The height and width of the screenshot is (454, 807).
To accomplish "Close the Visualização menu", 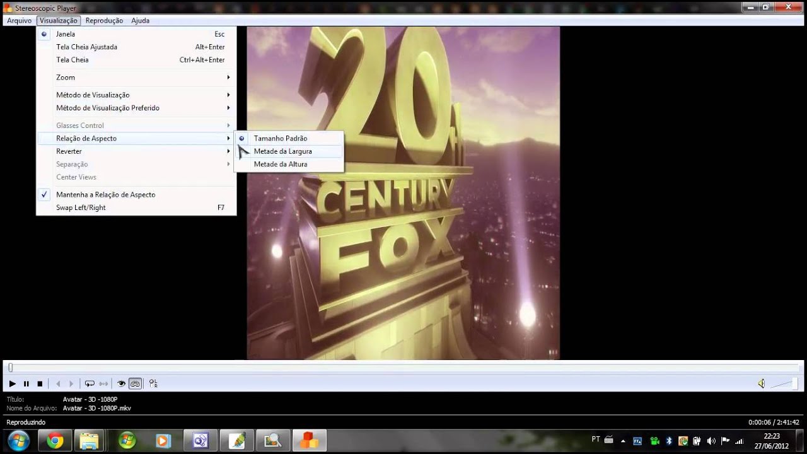I will coord(59,20).
